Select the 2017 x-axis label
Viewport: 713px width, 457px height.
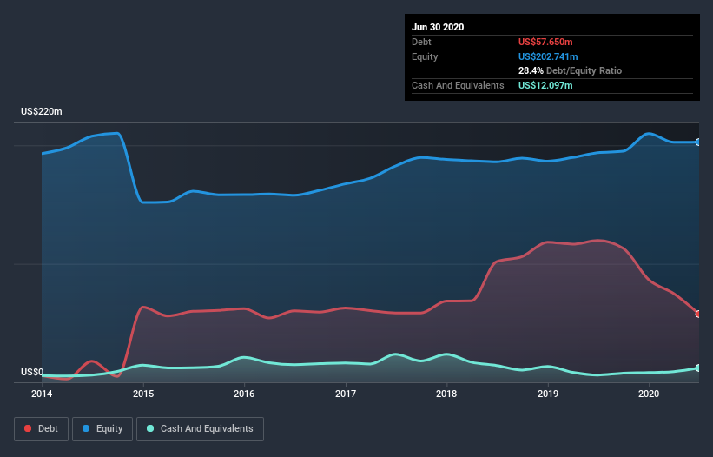point(346,394)
